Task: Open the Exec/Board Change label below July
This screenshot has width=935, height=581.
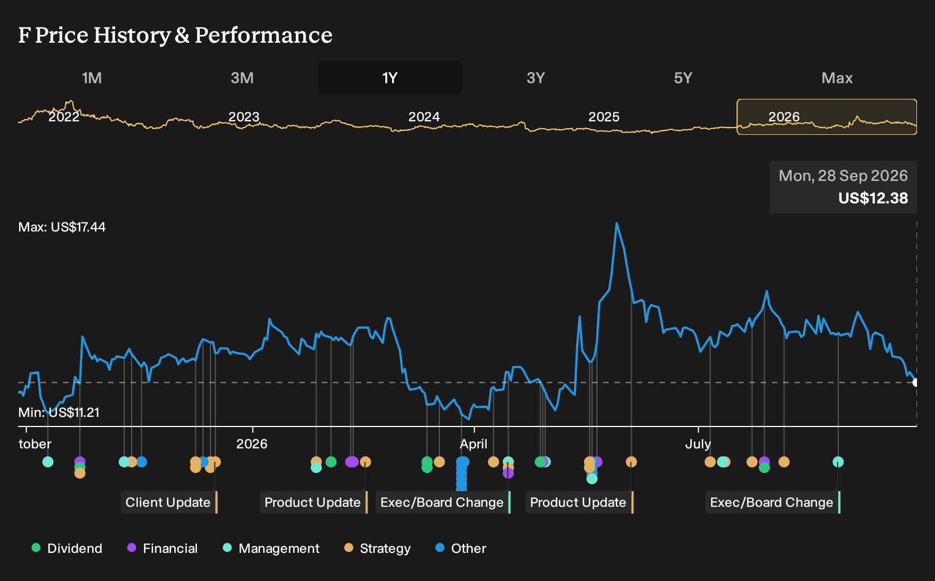Action: pyautogui.click(x=772, y=502)
